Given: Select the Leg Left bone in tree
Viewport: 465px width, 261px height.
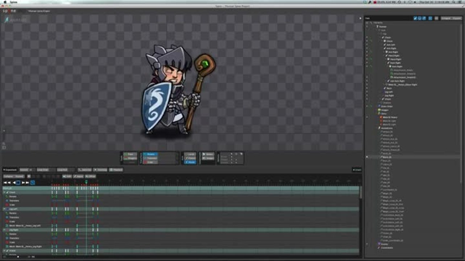Looking at the screenshot, I should click(389, 92).
